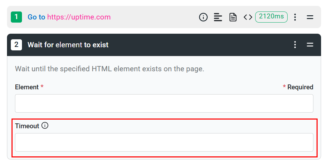Click the info icon in step 1
327x163 pixels.
point(203,17)
